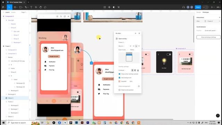Enable Reset scroll position checkbox

[119, 90]
